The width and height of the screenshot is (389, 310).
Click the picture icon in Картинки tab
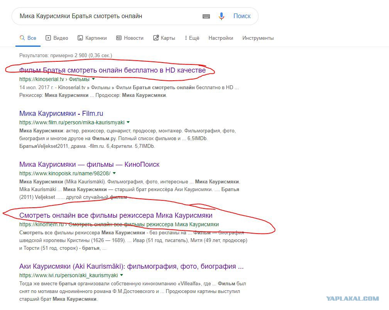(80, 38)
